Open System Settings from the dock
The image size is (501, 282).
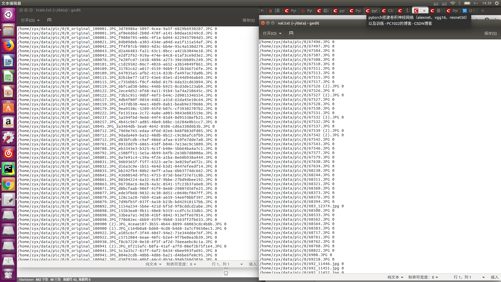pos(8,138)
